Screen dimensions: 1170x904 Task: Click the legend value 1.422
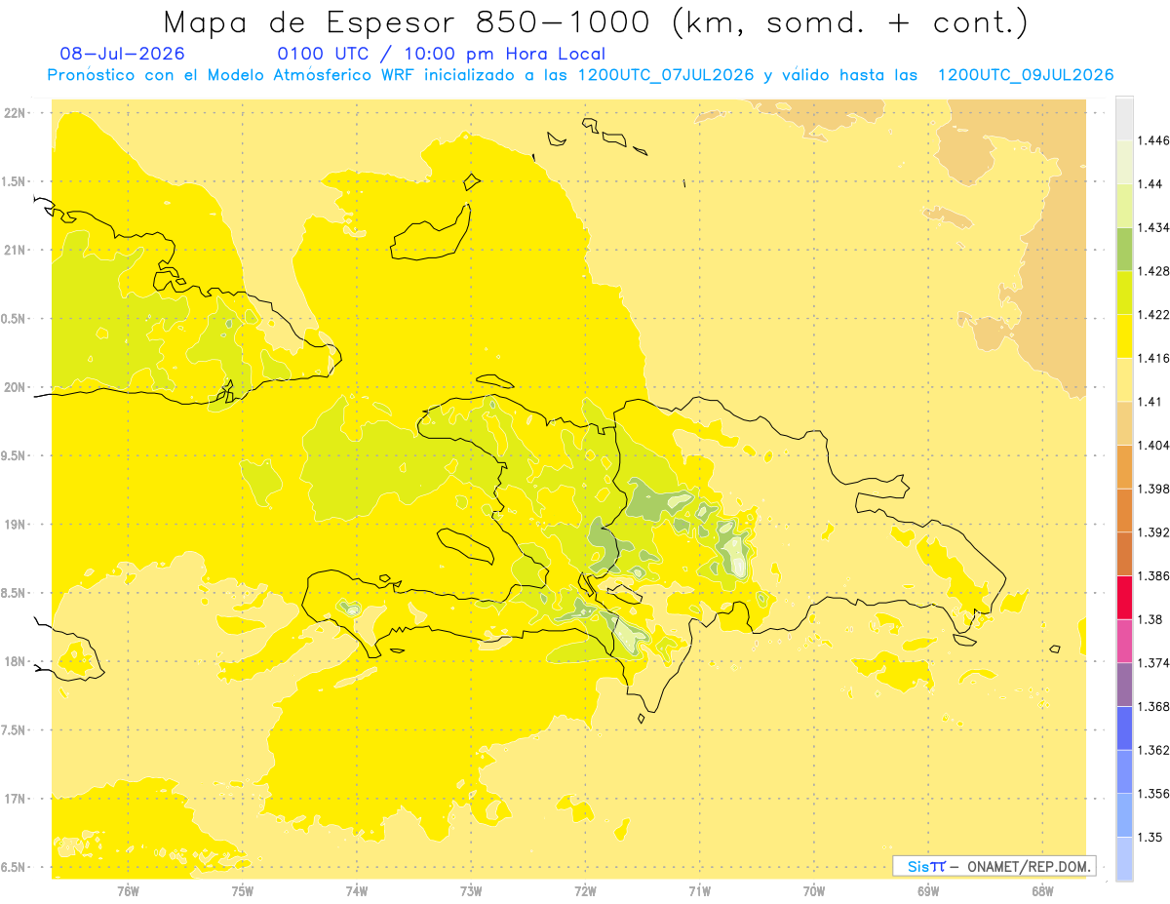[x=1153, y=315]
